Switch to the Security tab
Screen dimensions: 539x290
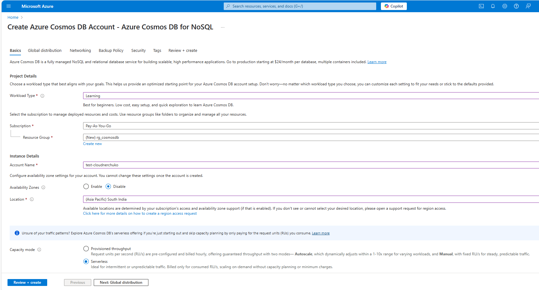click(x=138, y=51)
